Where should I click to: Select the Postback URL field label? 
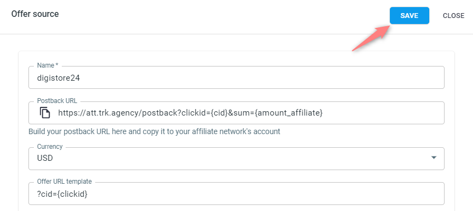57,101
